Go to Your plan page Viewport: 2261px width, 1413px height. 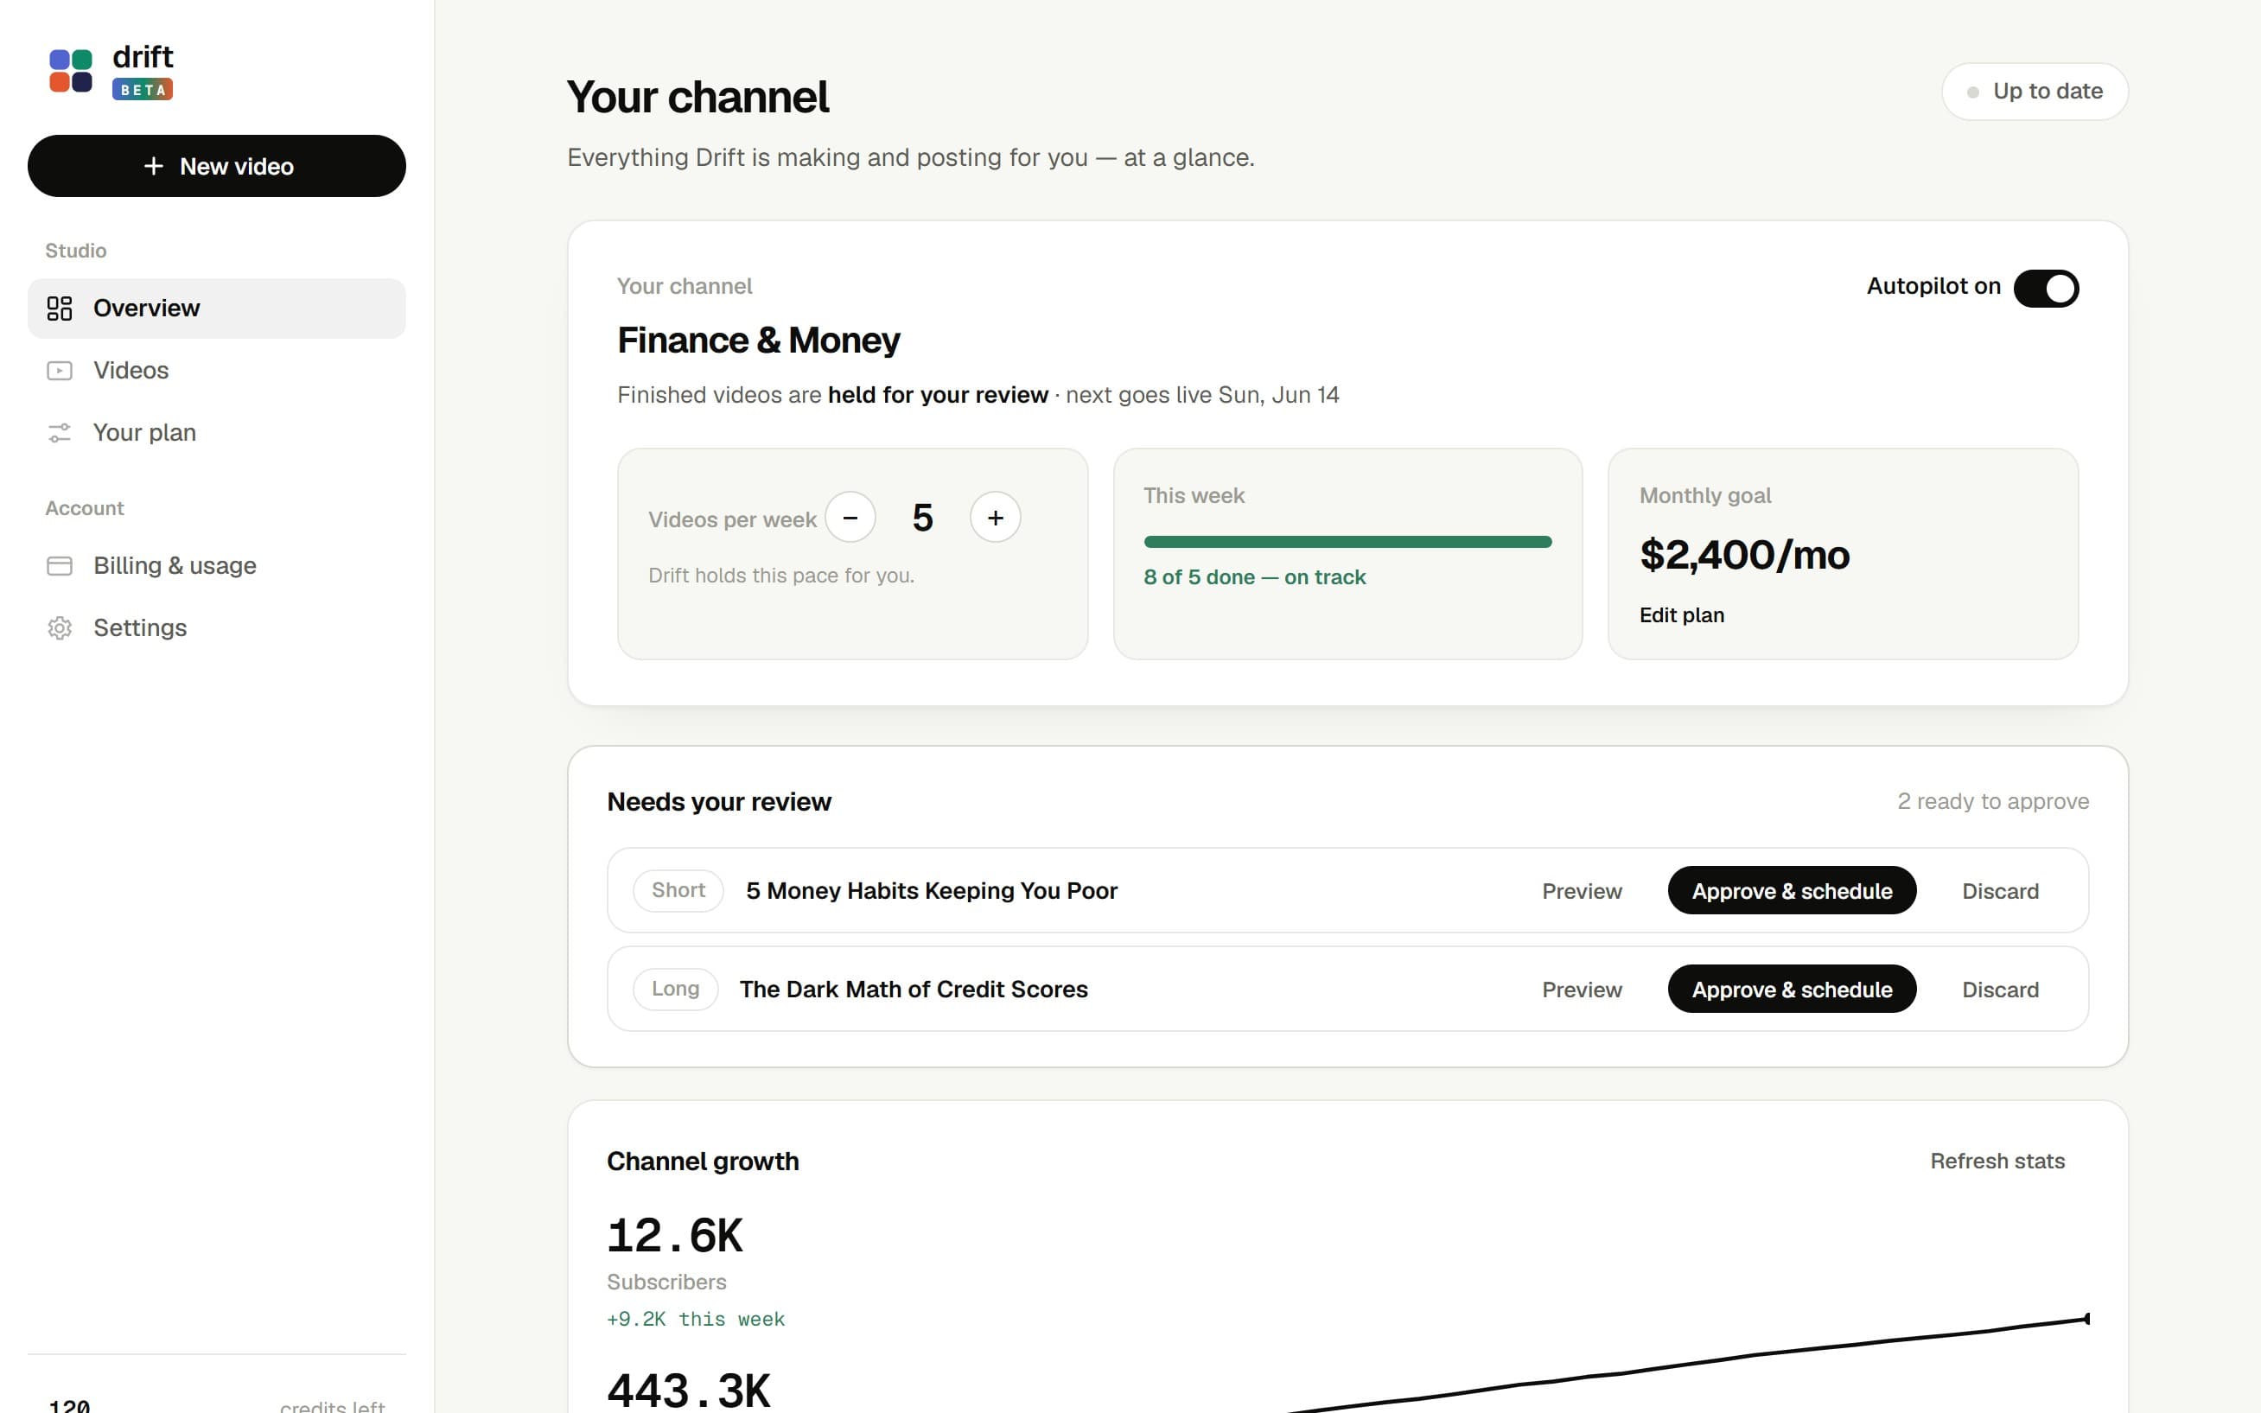[217, 433]
